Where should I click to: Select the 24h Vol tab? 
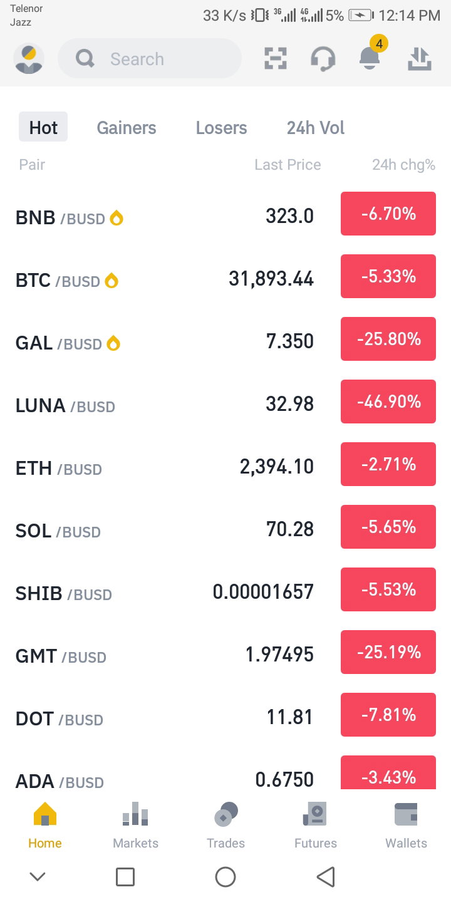[316, 128]
